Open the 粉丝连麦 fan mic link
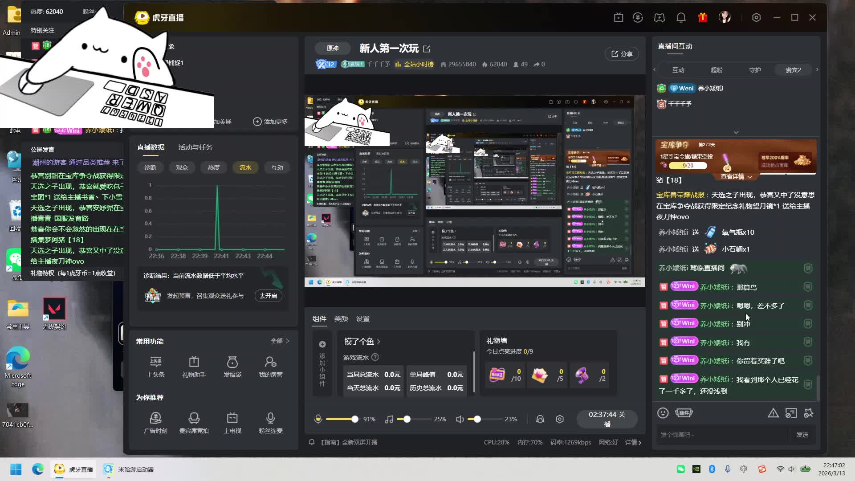Screen dimensions: 855x481 click(270, 418)
